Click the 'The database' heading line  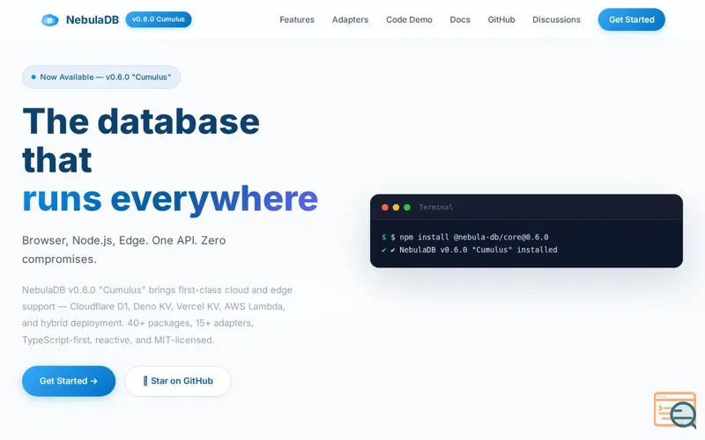(141, 121)
